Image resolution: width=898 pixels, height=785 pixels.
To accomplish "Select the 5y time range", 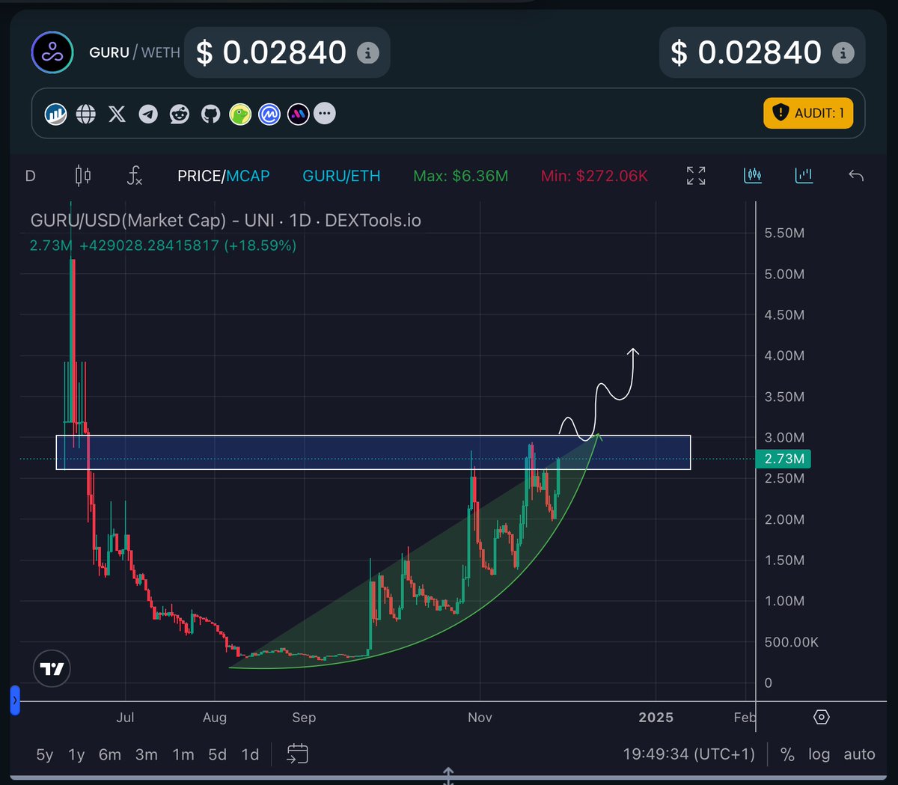I will [x=45, y=754].
